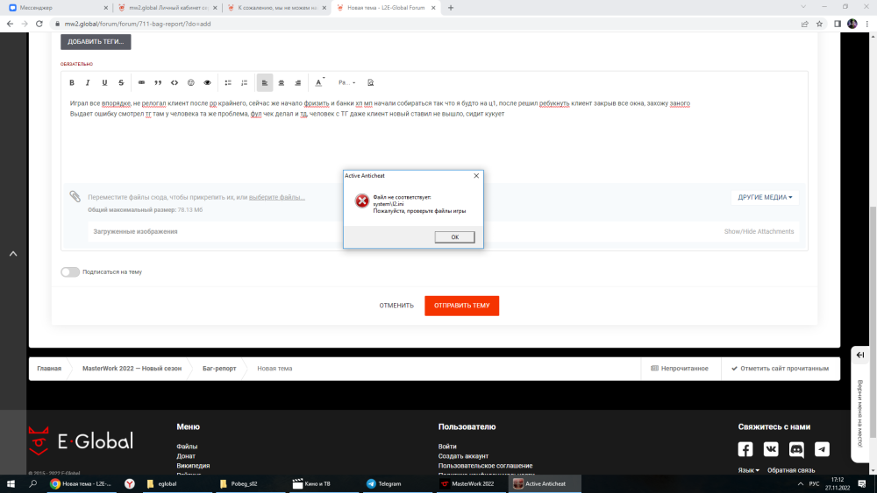Click OK in the Active Anticheat dialog
877x493 pixels.
coord(454,237)
